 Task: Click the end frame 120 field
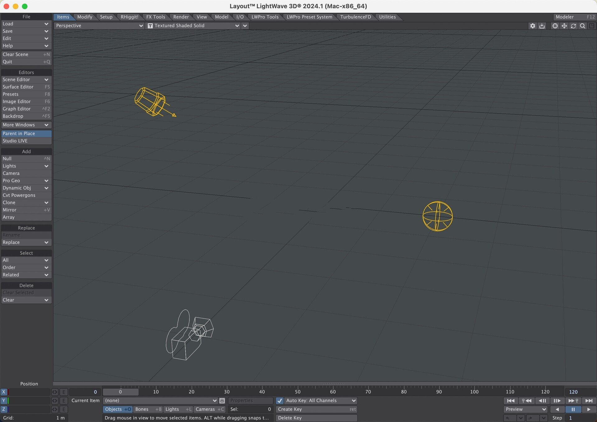580,392
